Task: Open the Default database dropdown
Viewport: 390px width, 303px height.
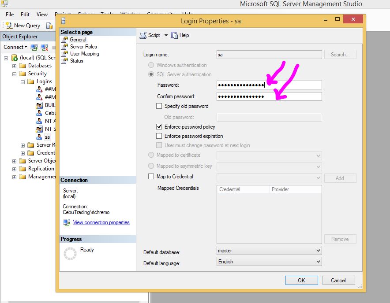Action: coord(318,251)
